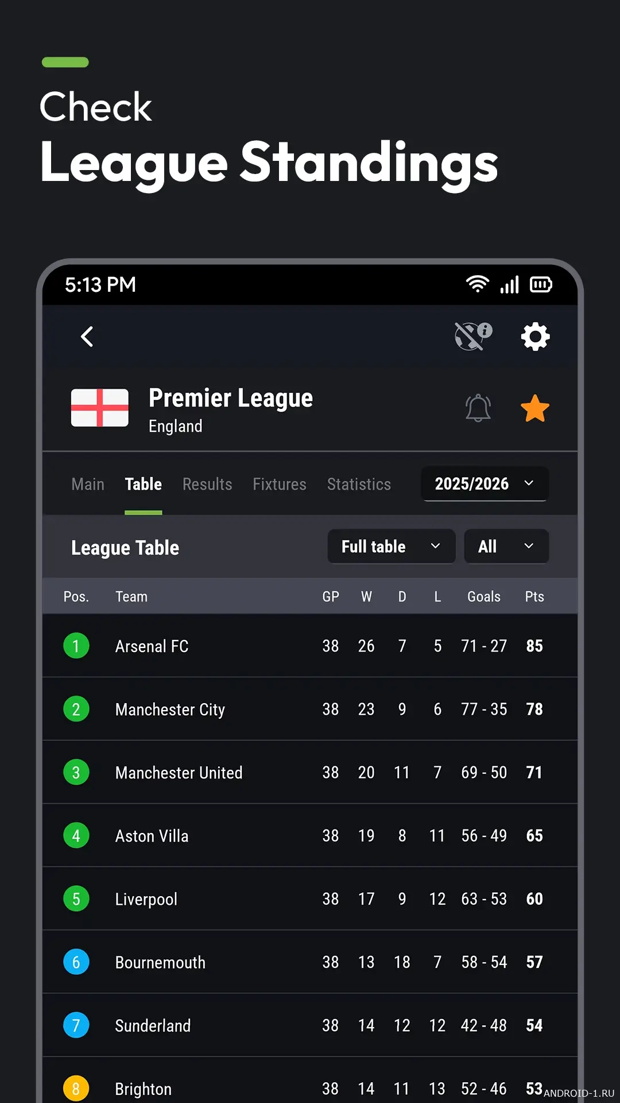Open the Statistics tab
Screen dimensions: 620x1103
(359, 484)
